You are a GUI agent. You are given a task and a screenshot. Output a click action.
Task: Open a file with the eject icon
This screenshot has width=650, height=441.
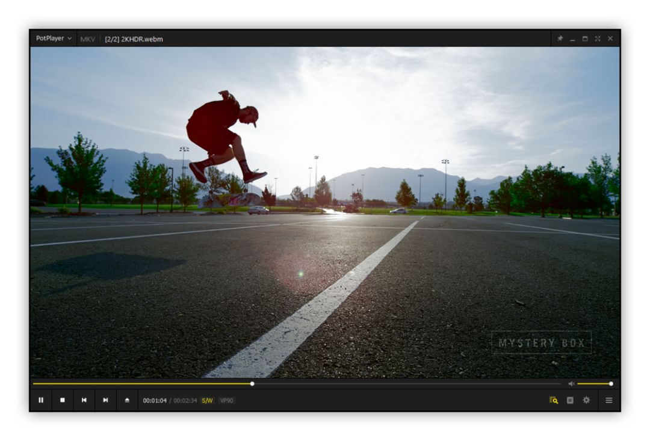127,400
